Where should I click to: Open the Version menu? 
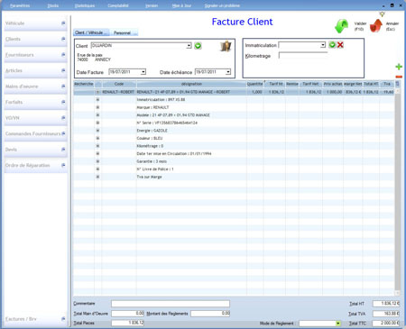point(152,5)
